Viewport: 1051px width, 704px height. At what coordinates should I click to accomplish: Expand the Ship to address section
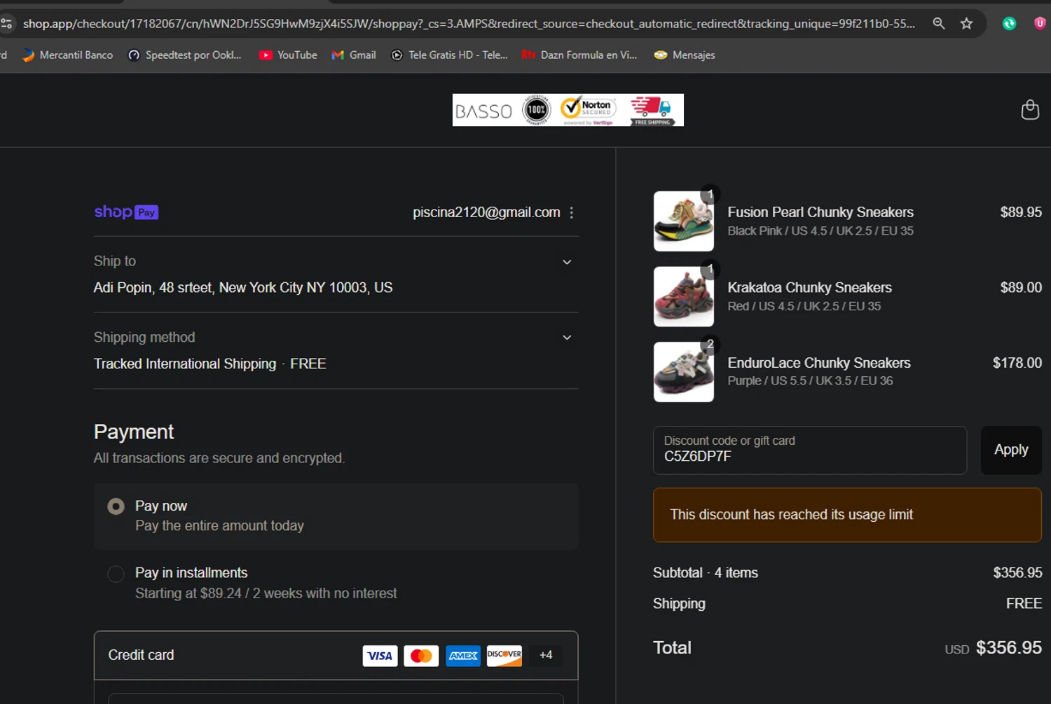pos(567,262)
